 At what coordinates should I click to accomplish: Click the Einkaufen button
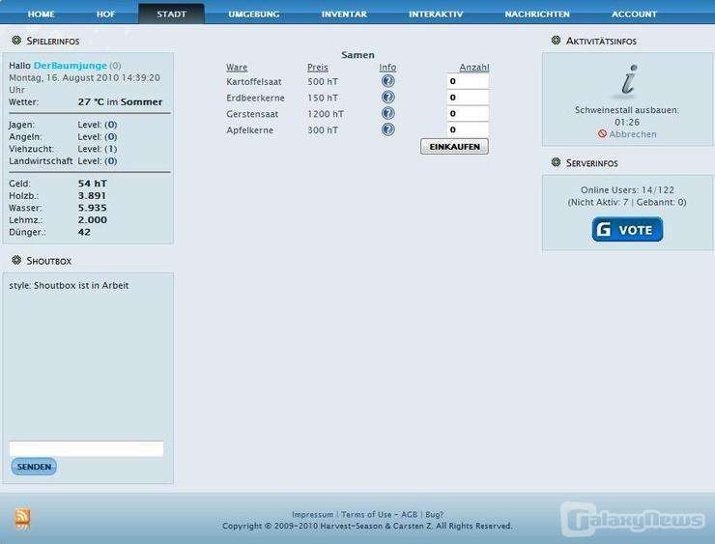pos(454,147)
